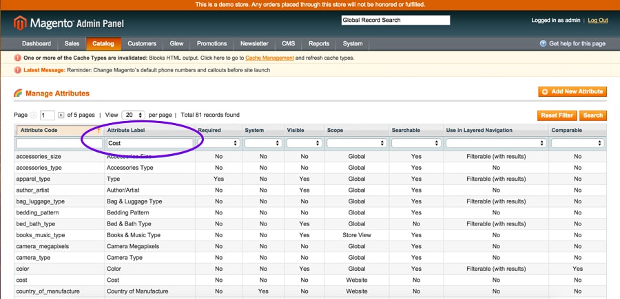Open the bedding_pattern attribute row
Viewport: 620px width, 299px height.
click(x=310, y=212)
